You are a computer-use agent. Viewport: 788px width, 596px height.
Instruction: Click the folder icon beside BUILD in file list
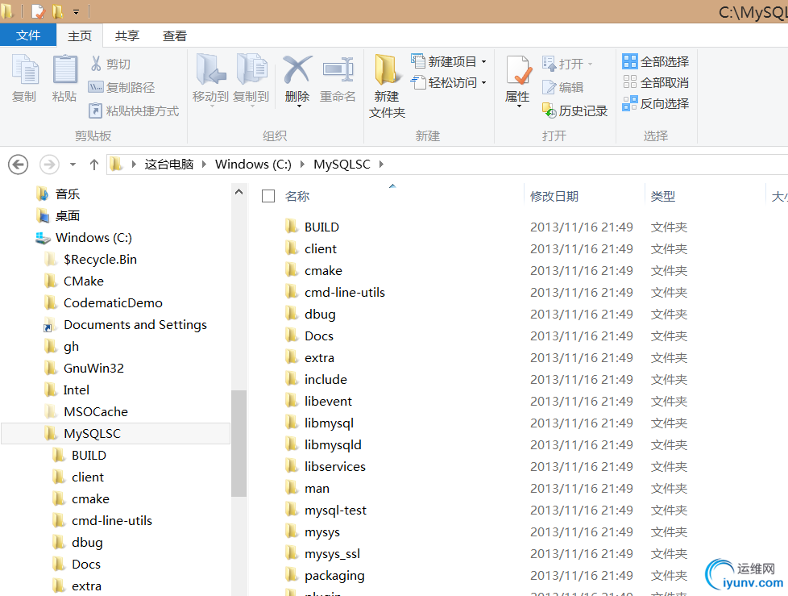292,227
